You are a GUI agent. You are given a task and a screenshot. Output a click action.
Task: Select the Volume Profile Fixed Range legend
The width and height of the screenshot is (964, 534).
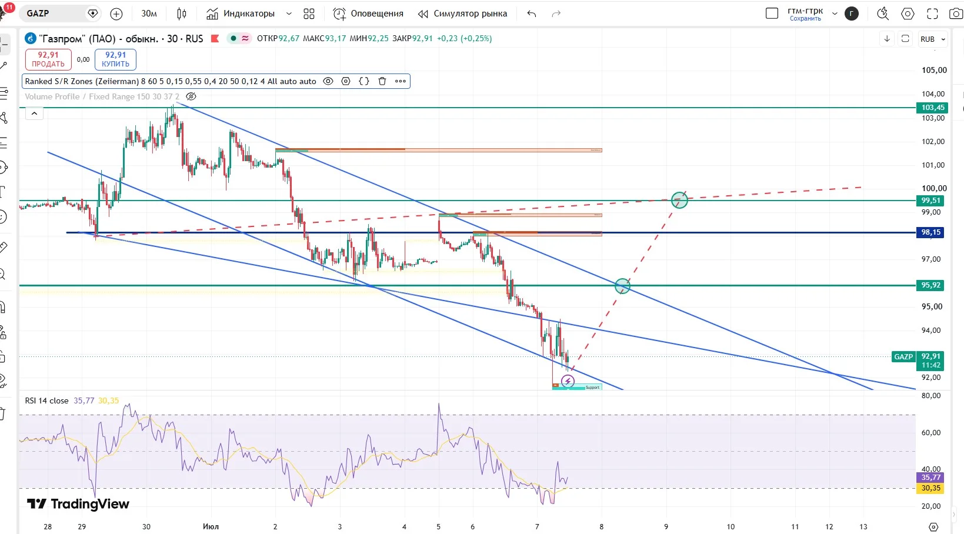pos(102,96)
